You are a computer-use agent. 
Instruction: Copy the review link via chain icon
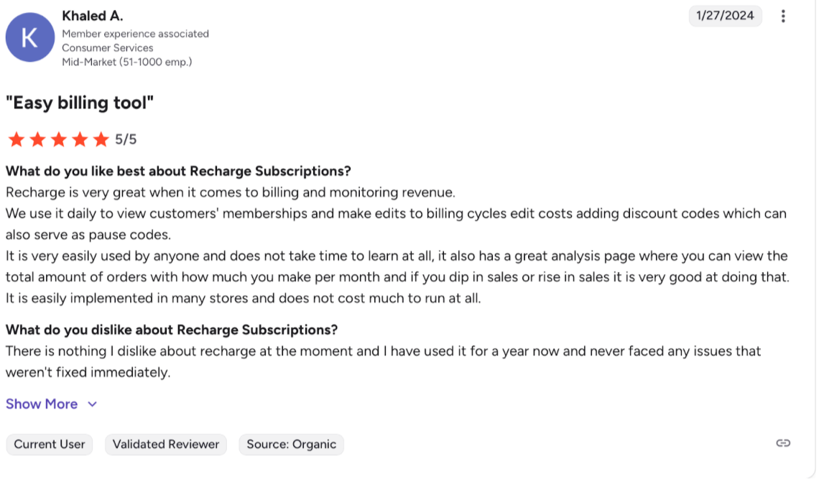pyautogui.click(x=783, y=443)
